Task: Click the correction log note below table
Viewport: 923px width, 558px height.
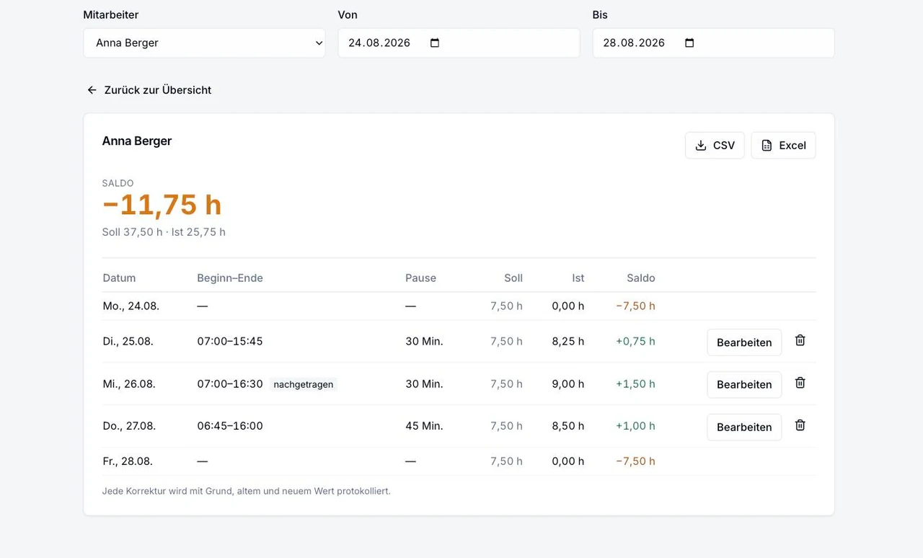Action: click(x=247, y=491)
